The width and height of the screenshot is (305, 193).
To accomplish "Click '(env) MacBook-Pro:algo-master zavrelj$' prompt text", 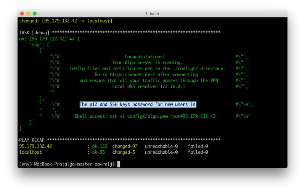I will [67, 164].
